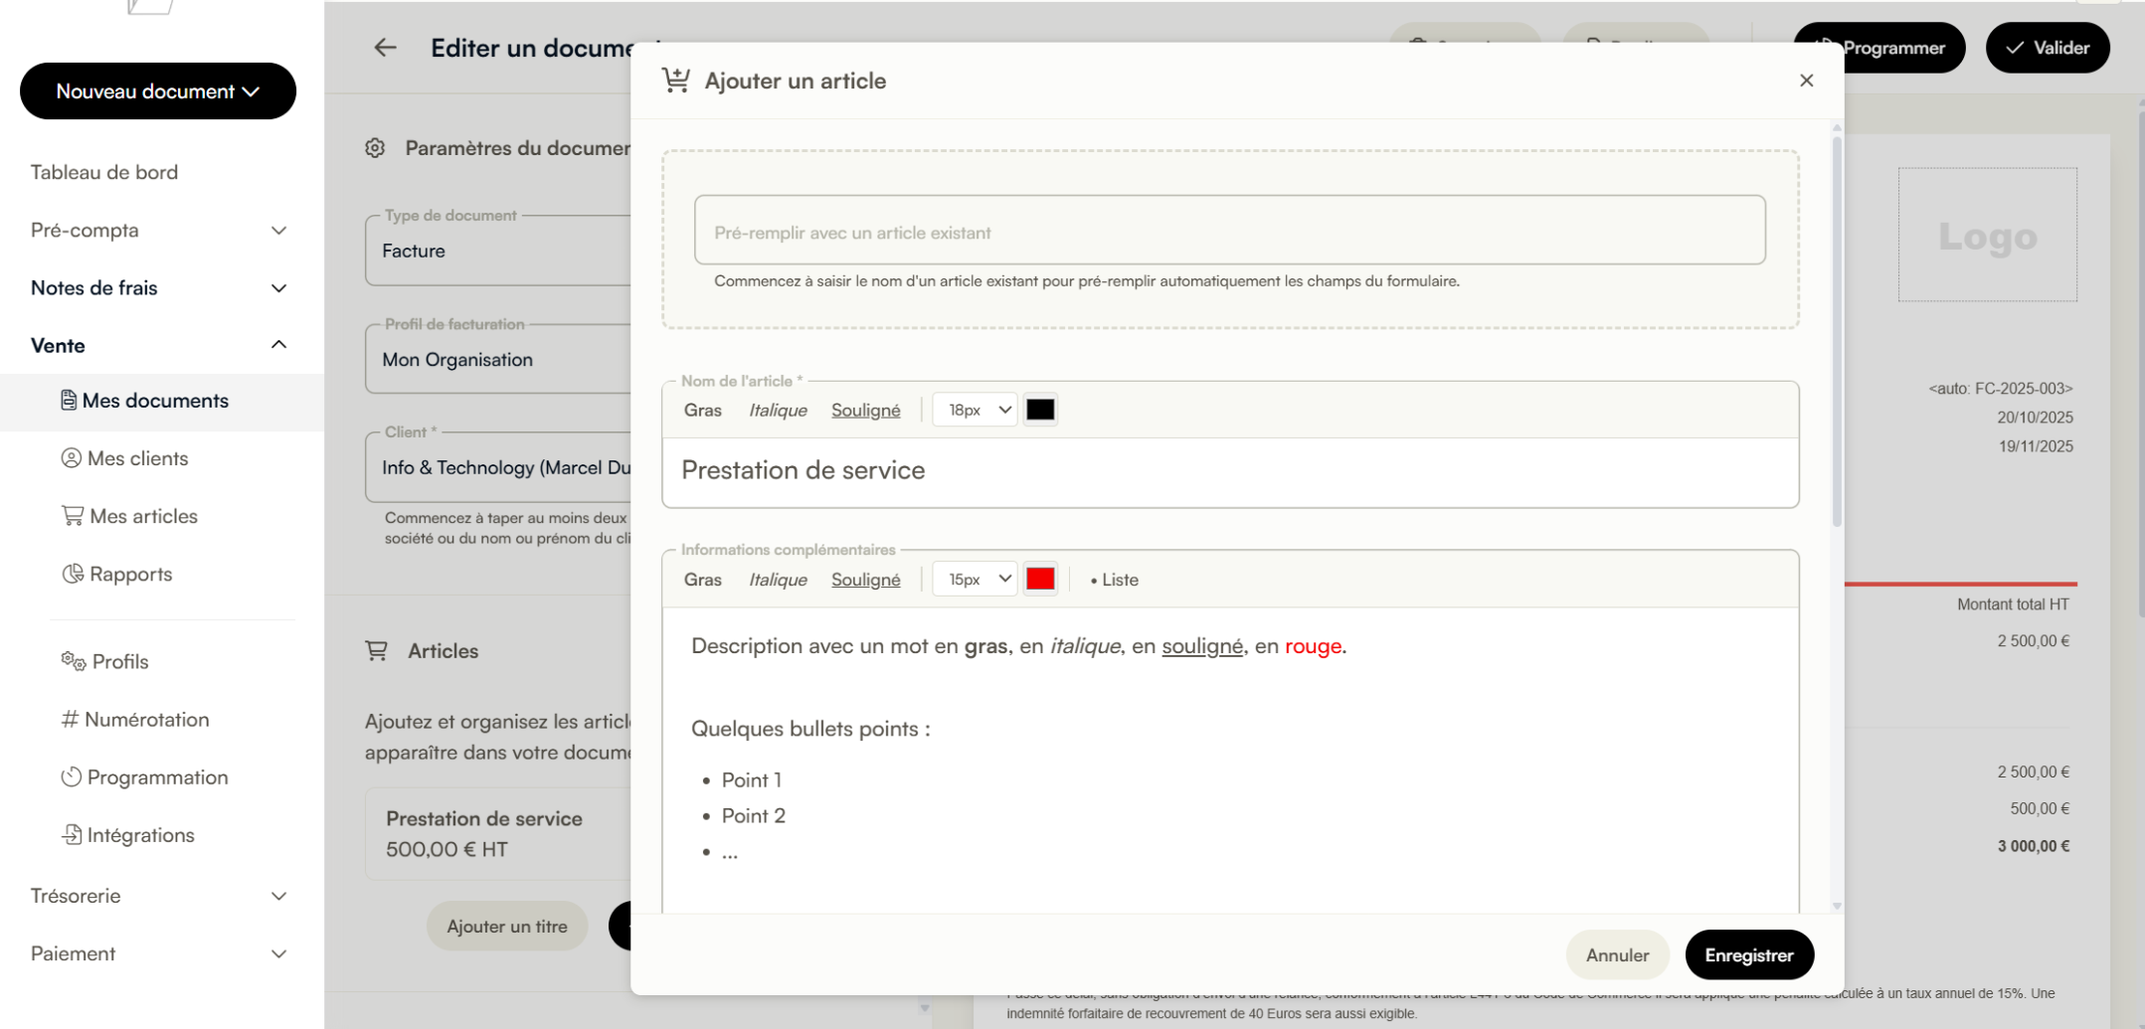Open the Type de document Facture field
Image resolution: width=2145 pixels, height=1029 pixels.
(498, 251)
